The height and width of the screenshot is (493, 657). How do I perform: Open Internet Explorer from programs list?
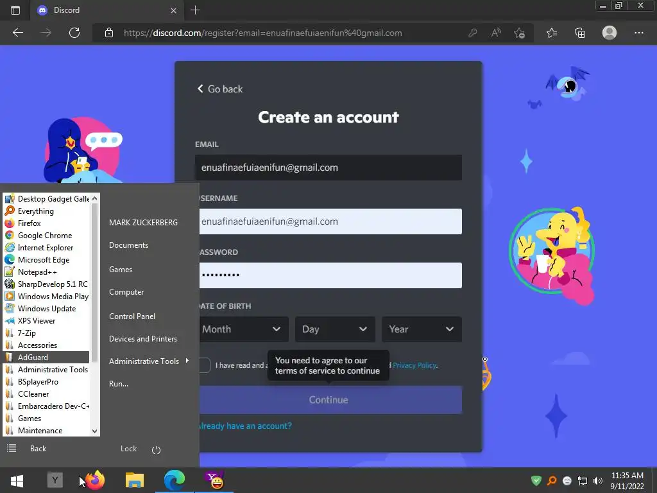46,247
